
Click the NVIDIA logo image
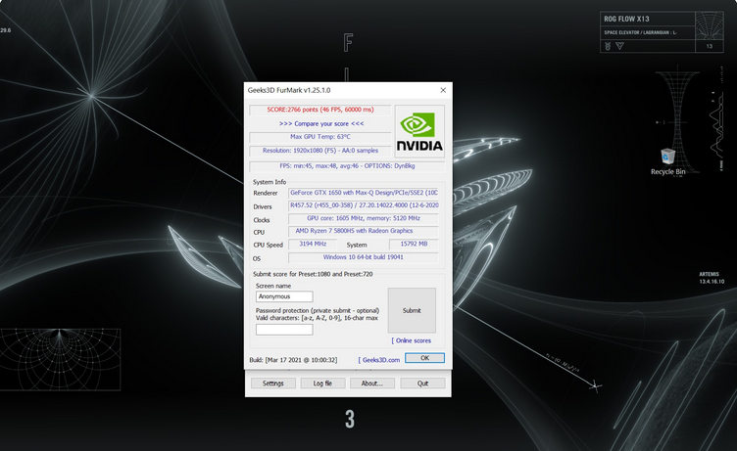coord(419,131)
